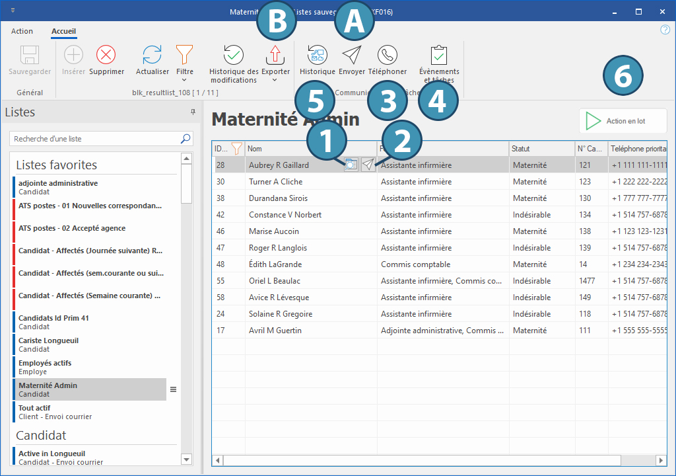Click the Envoyer paper plane icon
Viewport: 676px width, 476px height.
(x=352, y=55)
